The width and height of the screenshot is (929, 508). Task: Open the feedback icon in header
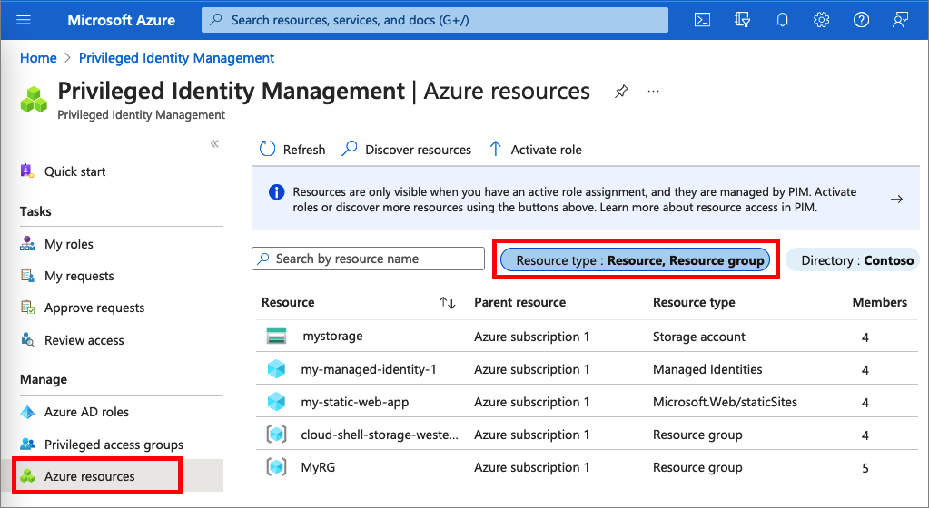click(900, 20)
